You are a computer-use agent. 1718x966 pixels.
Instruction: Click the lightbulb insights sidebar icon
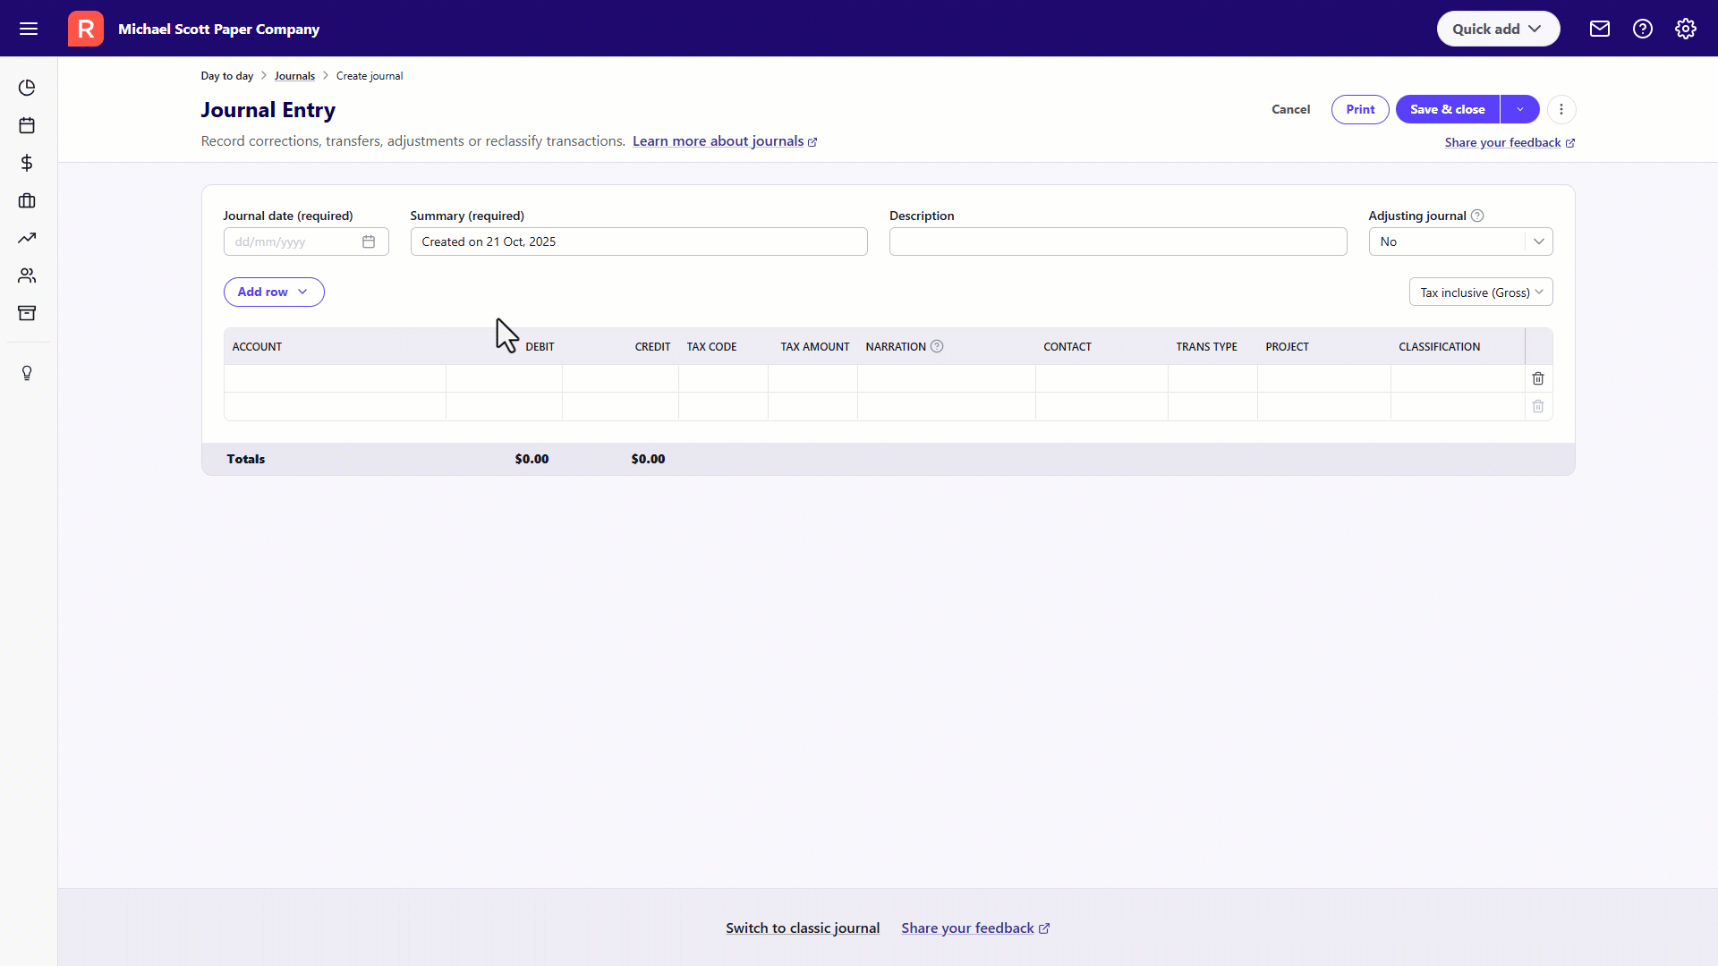coord(27,373)
